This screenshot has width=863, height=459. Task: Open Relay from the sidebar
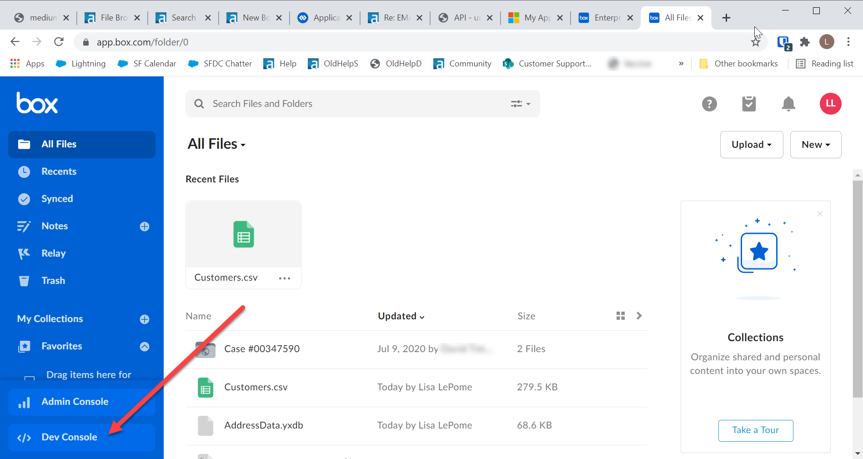(x=53, y=253)
